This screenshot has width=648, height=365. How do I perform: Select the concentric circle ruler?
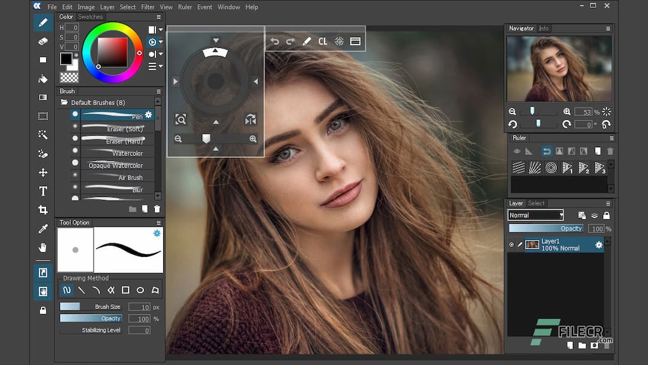click(x=551, y=167)
